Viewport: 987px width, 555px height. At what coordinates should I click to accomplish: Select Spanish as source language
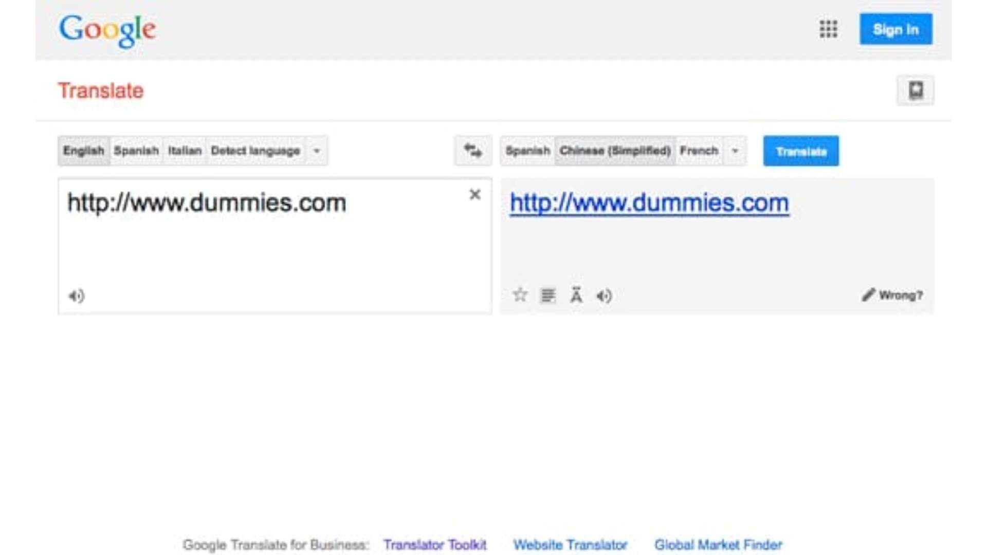tap(136, 151)
